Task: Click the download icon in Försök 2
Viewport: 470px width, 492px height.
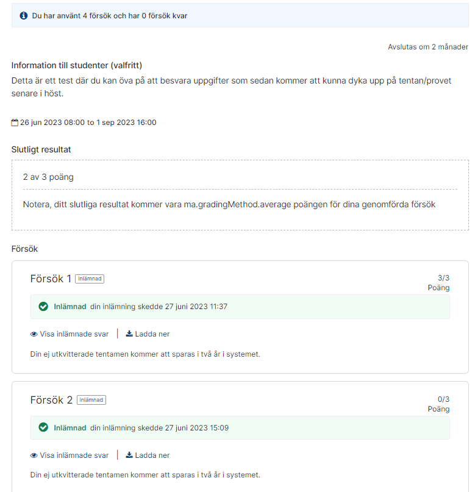Action: click(129, 455)
